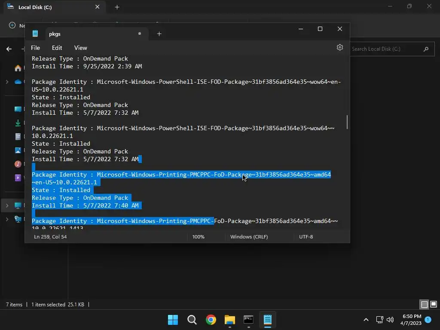Open Videos in Explorer sidebar

pyautogui.click(x=18, y=177)
